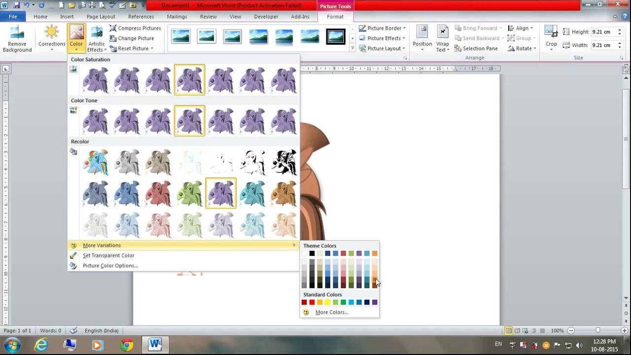Save the document from Quick Access toolbar

tap(17, 5)
